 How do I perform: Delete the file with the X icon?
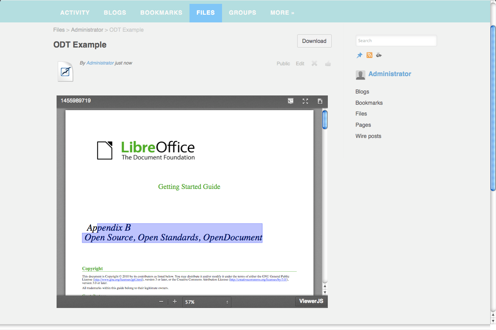pyautogui.click(x=314, y=63)
